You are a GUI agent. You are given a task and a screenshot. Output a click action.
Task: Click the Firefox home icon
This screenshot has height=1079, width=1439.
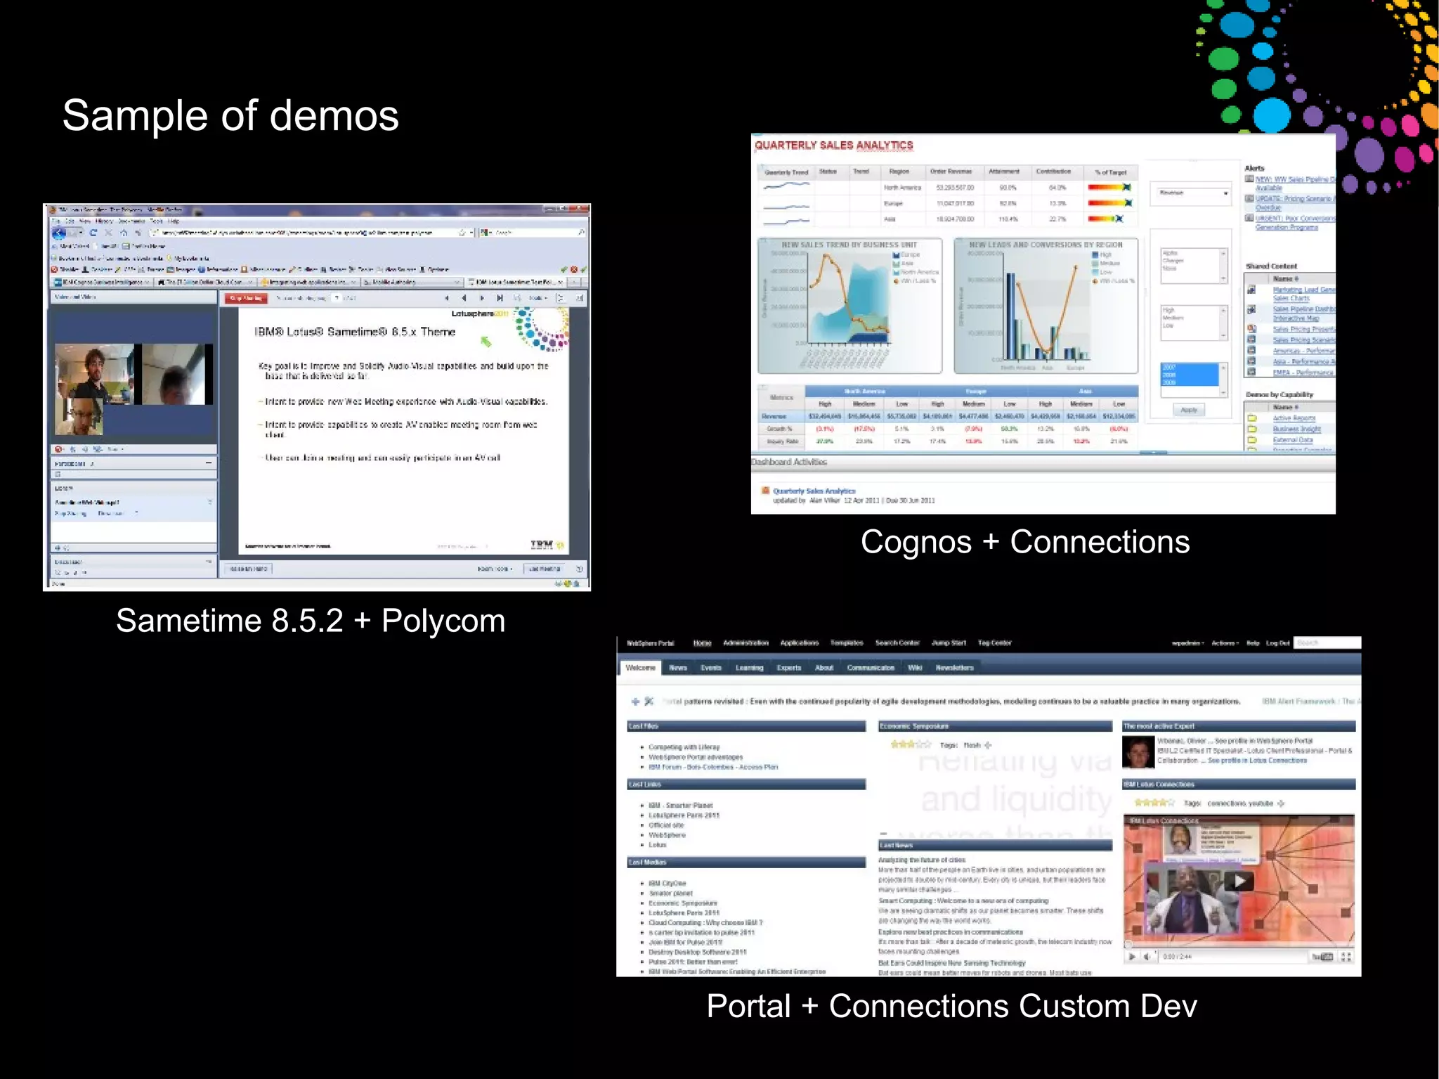tap(124, 233)
